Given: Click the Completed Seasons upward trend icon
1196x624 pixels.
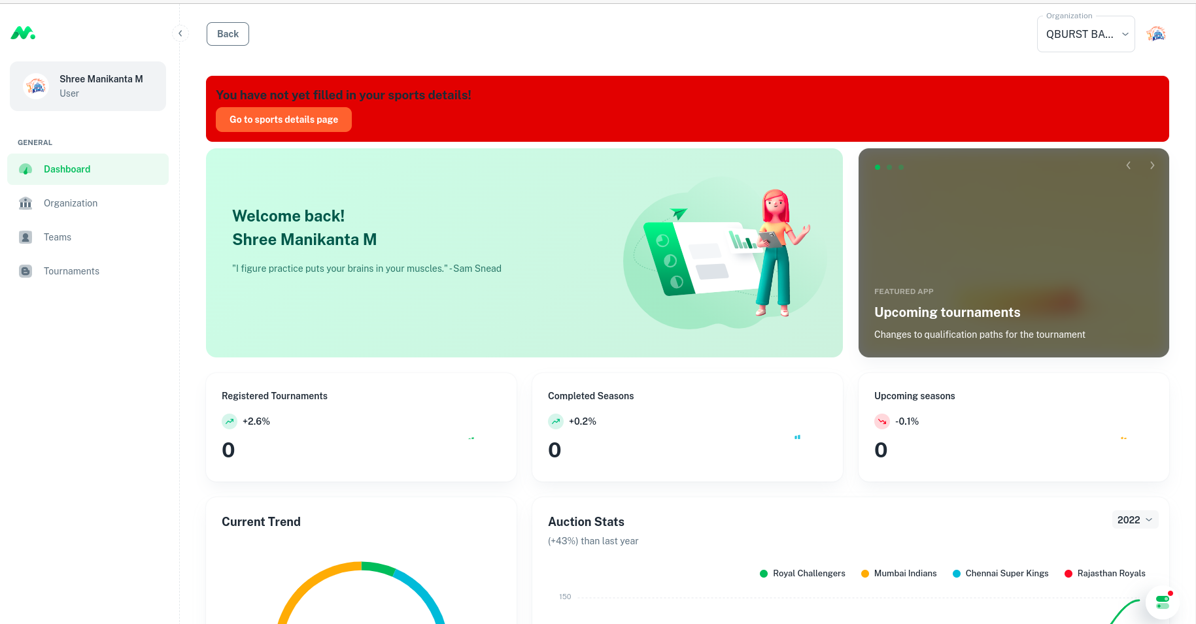Looking at the screenshot, I should click(556, 421).
